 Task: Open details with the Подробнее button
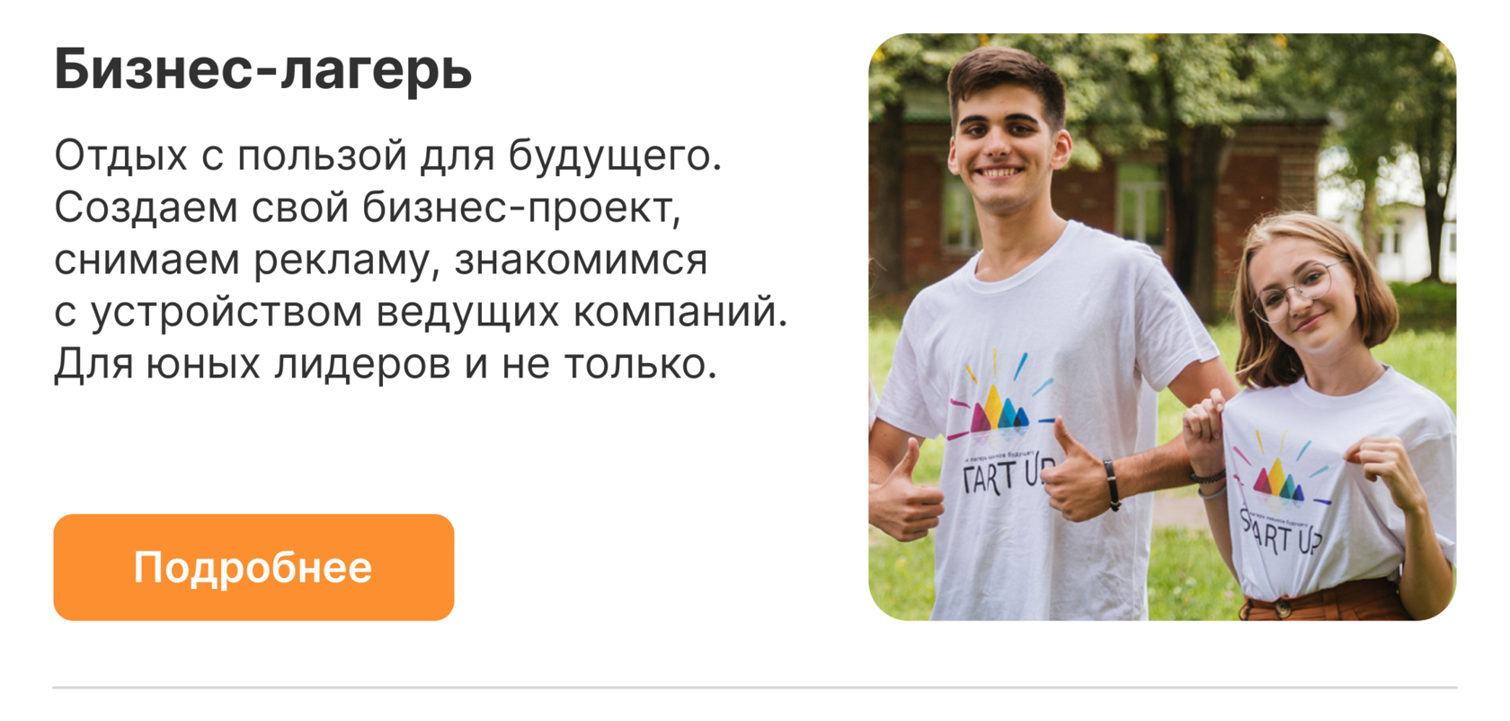[253, 567]
